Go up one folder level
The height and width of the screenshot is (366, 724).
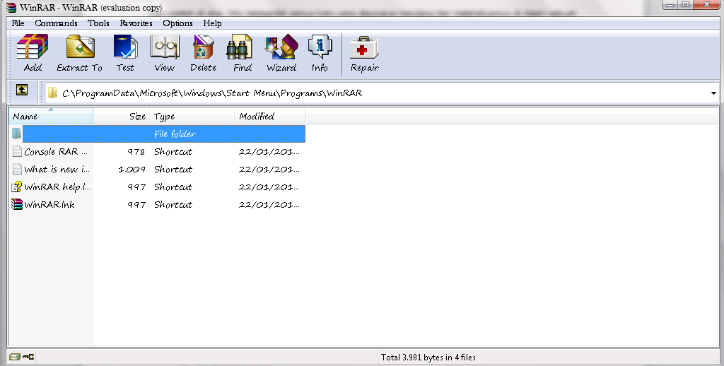tap(22, 90)
